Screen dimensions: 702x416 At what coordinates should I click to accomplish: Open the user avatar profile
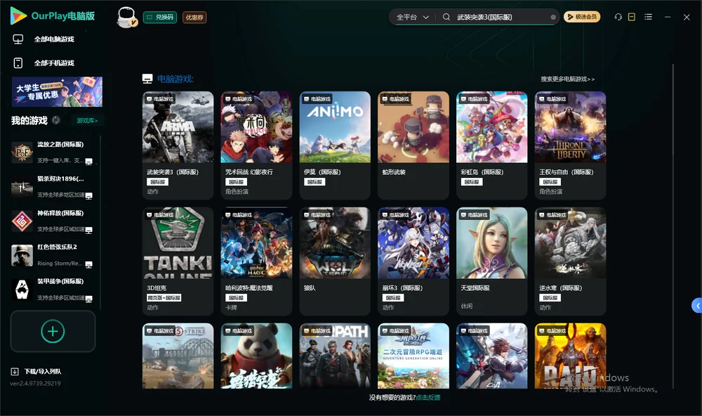tap(126, 17)
